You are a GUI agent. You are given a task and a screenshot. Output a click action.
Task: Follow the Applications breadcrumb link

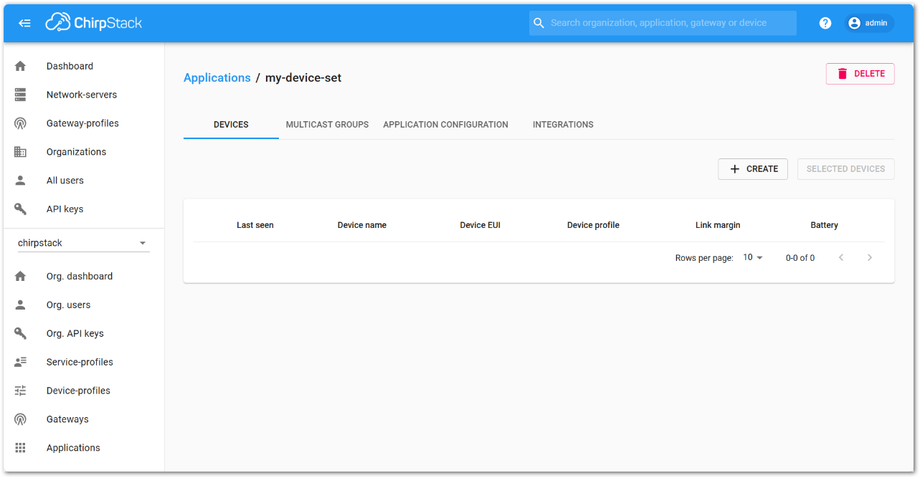click(x=217, y=78)
